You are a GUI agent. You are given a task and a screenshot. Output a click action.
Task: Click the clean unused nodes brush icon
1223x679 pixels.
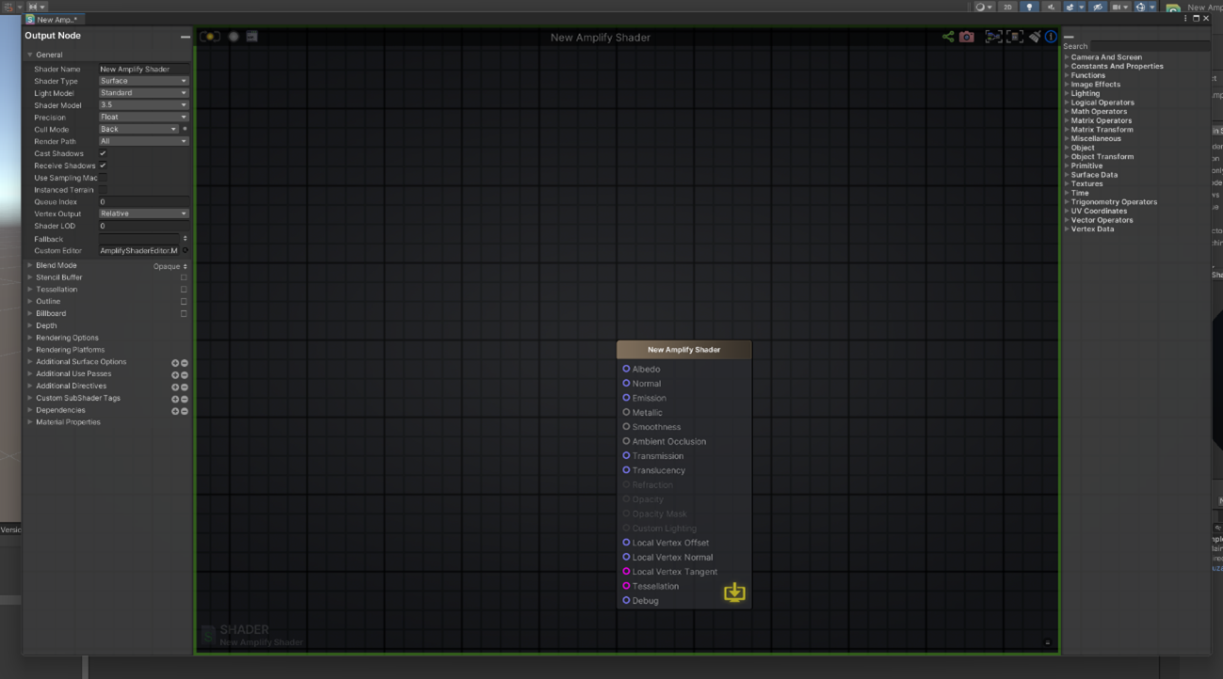[1035, 37]
